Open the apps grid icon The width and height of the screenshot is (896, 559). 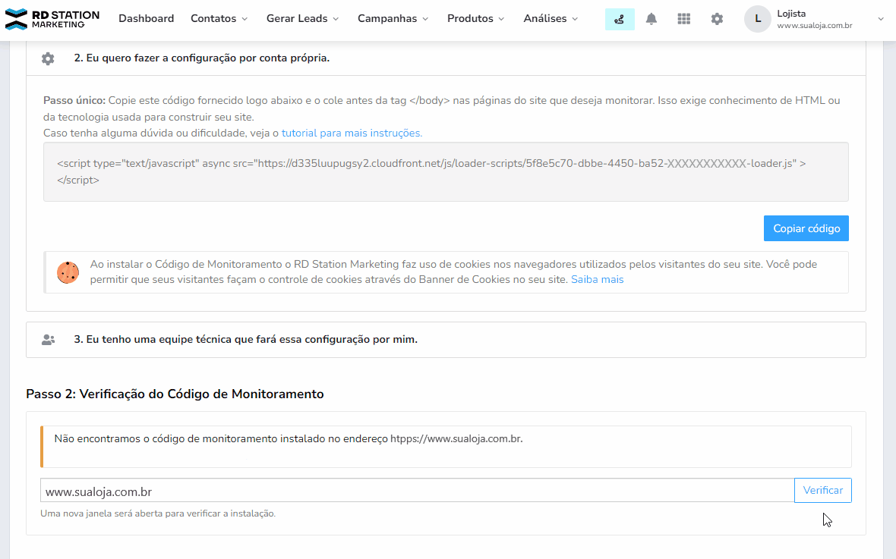point(684,20)
